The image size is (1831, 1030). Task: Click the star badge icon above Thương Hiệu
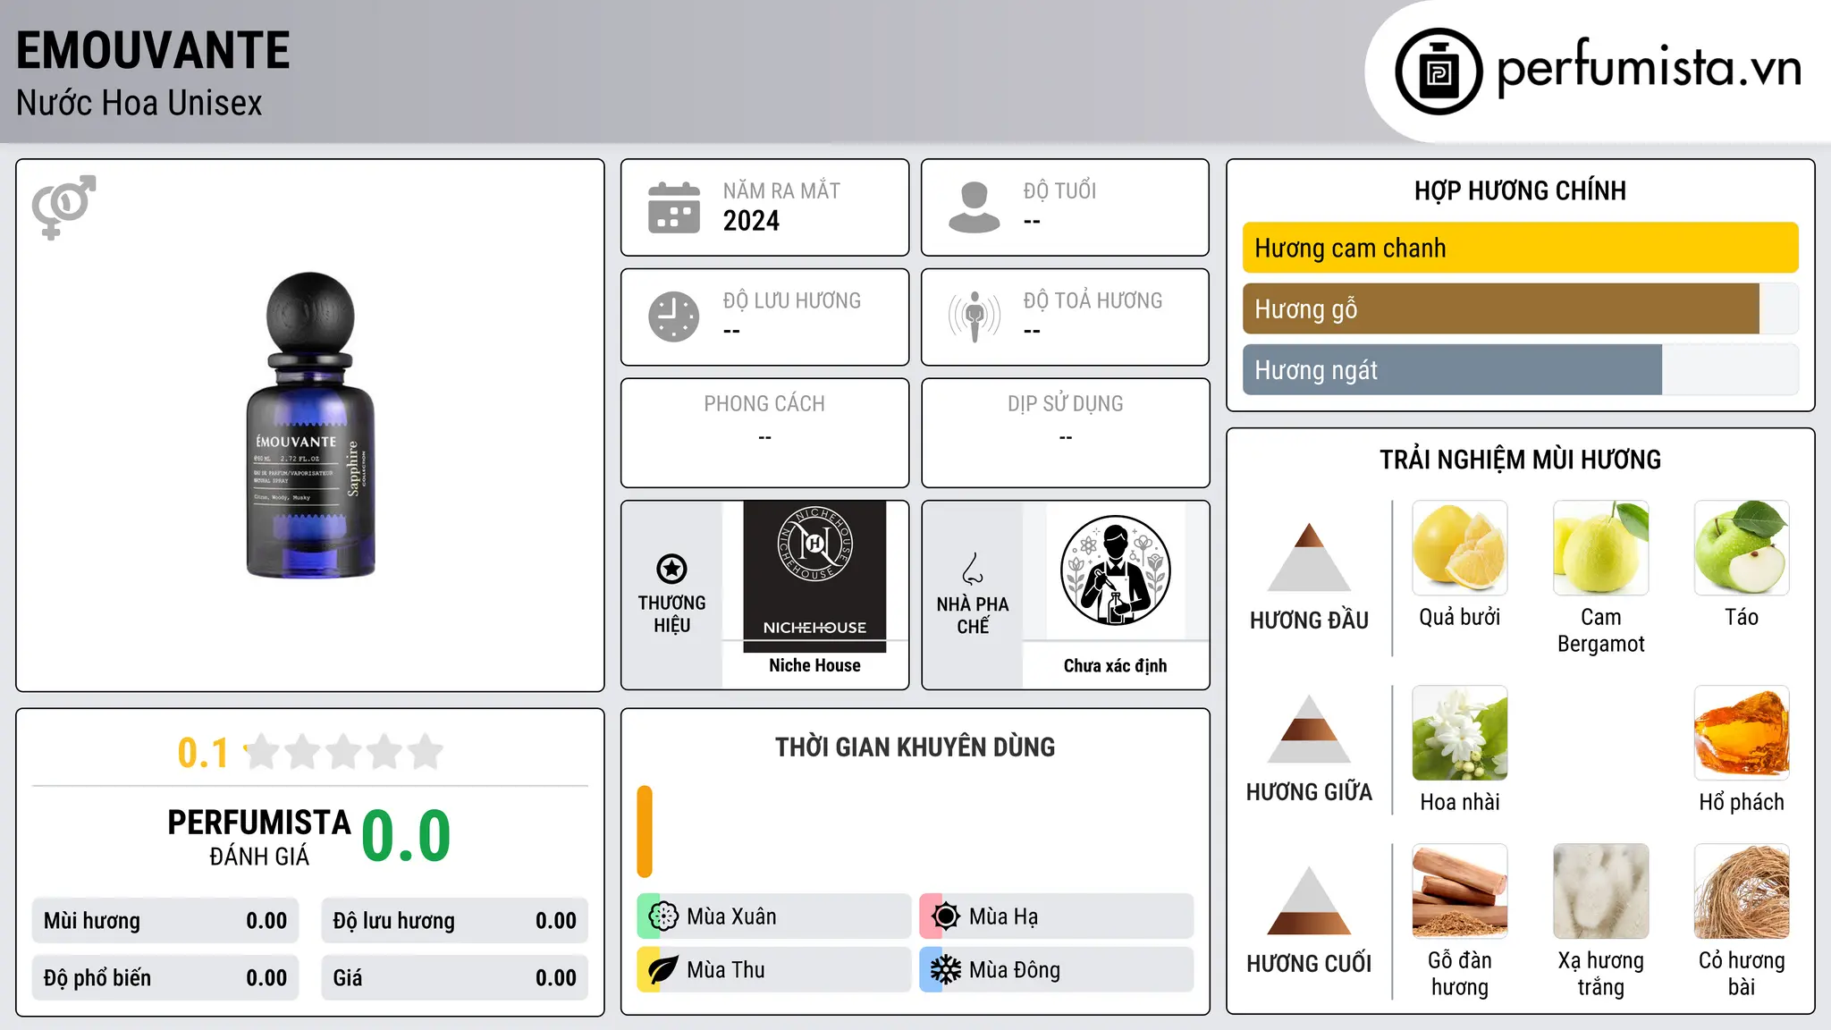click(x=671, y=569)
